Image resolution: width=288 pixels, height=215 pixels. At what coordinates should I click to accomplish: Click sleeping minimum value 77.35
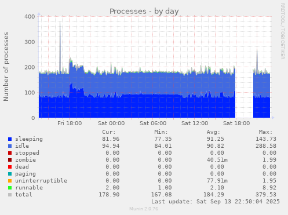(163, 139)
